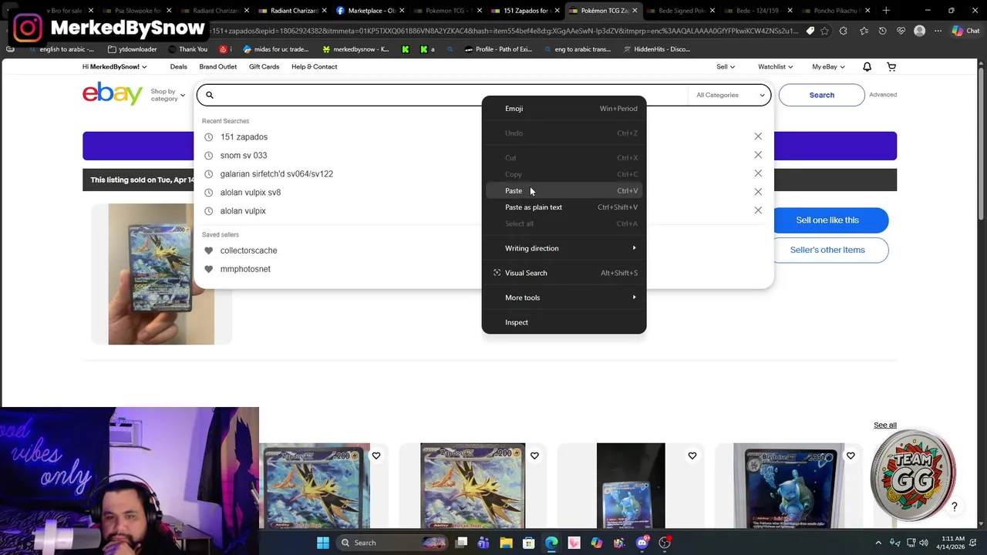Open the Help & Contact link
Image resolution: width=987 pixels, height=555 pixels.
tap(315, 67)
